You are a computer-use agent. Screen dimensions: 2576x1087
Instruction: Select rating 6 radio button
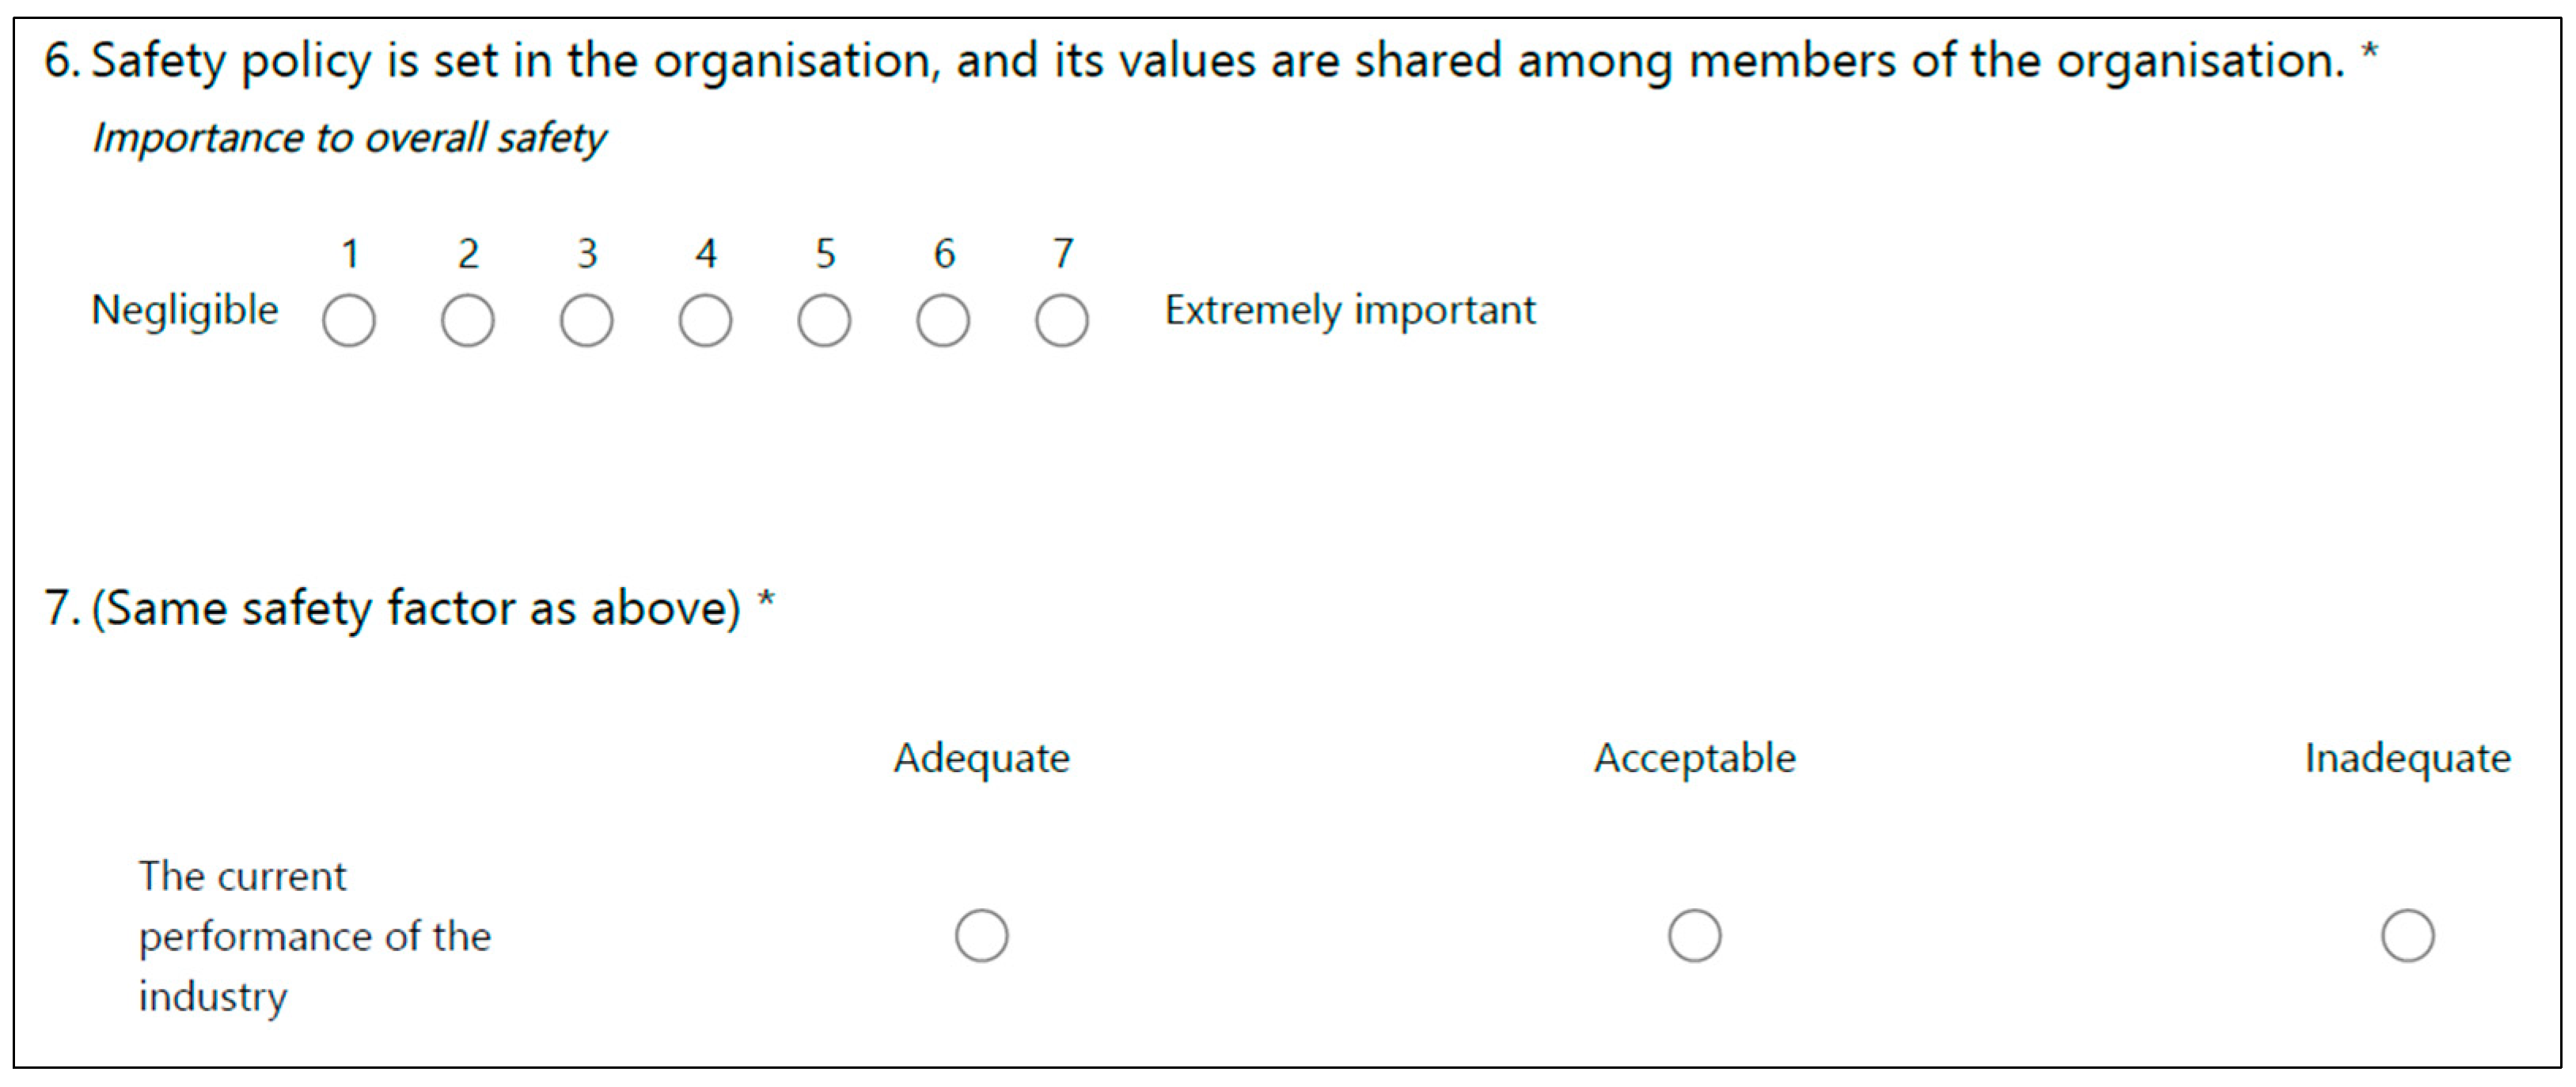[x=943, y=320]
